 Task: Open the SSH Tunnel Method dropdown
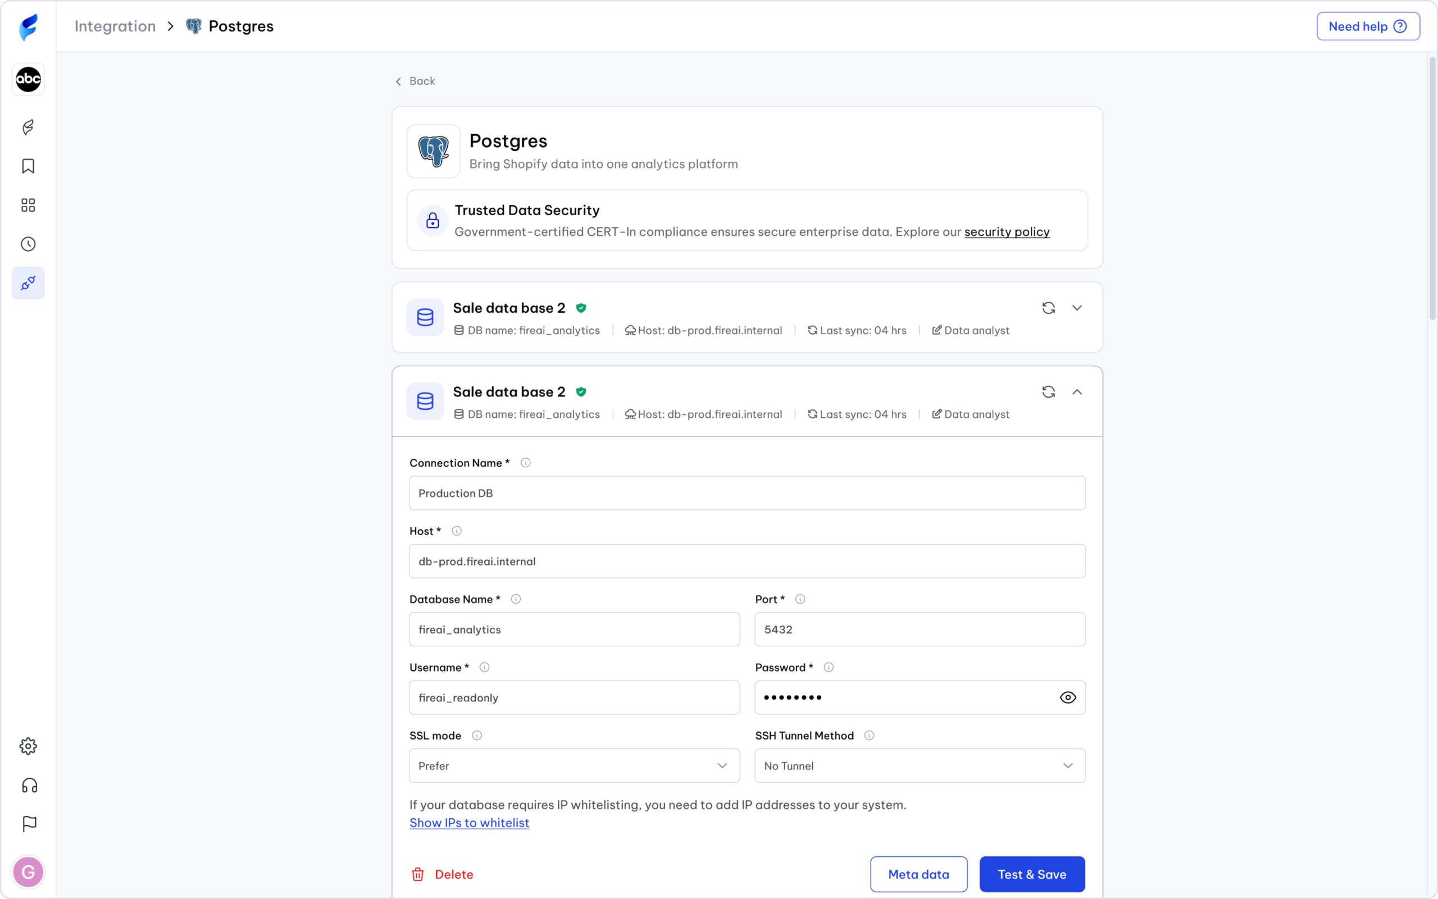click(920, 766)
